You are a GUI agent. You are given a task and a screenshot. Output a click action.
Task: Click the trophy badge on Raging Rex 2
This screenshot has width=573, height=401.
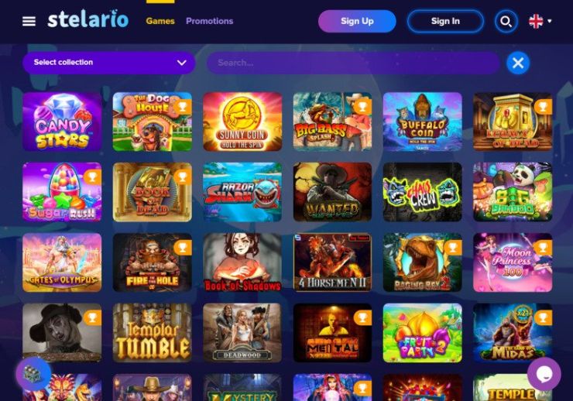pyautogui.click(x=453, y=247)
